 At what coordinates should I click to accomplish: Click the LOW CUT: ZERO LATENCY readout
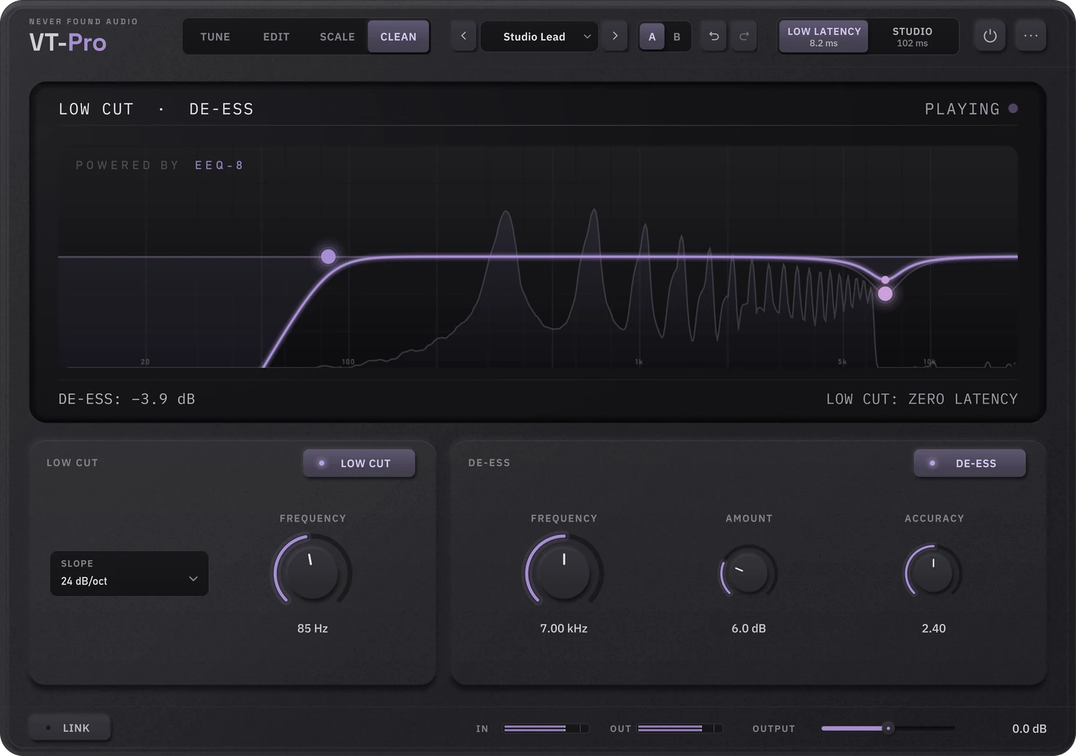(x=922, y=399)
